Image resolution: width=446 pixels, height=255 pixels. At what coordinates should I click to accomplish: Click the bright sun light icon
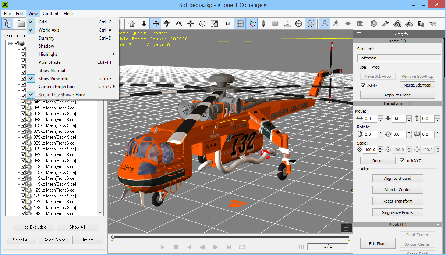(348, 24)
